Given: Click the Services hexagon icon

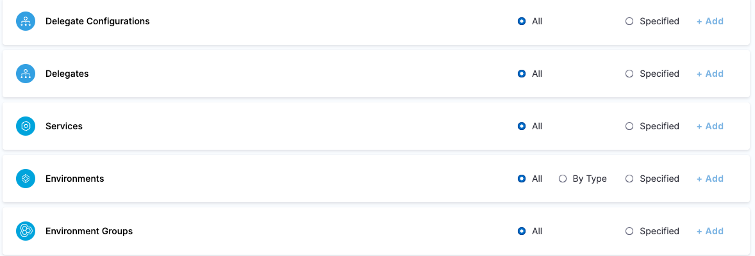Looking at the screenshot, I should tap(26, 126).
